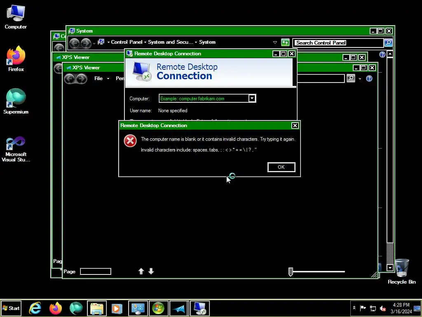Screen dimensions: 422x317
Task: Open Windows Explorer from the taskbar
Action: pos(97,308)
